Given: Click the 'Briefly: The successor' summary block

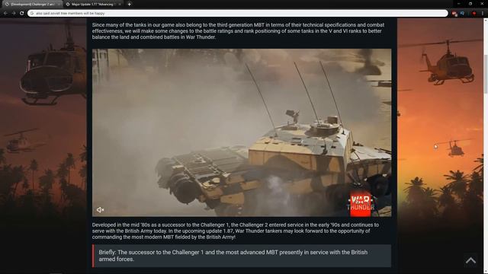Looking at the screenshot, I should click(242, 256).
